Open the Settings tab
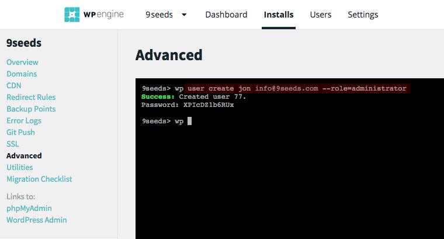This screenshot has height=239, width=444. coord(363,15)
